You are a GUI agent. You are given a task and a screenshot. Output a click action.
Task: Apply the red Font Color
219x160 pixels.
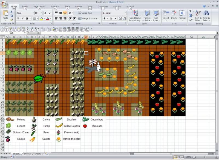tap(48, 18)
